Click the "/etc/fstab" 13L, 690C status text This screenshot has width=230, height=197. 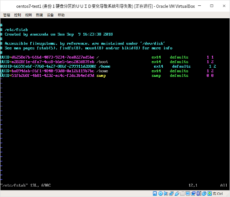(26, 185)
